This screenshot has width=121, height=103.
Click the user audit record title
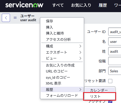point(28,20)
